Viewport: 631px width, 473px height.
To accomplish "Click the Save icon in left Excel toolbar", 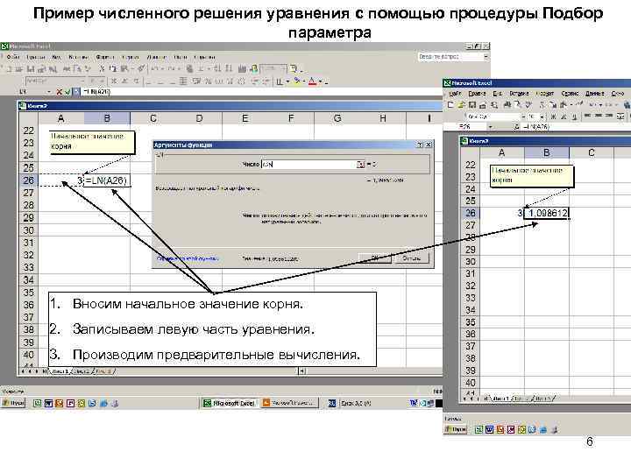I will click(31, 69).
